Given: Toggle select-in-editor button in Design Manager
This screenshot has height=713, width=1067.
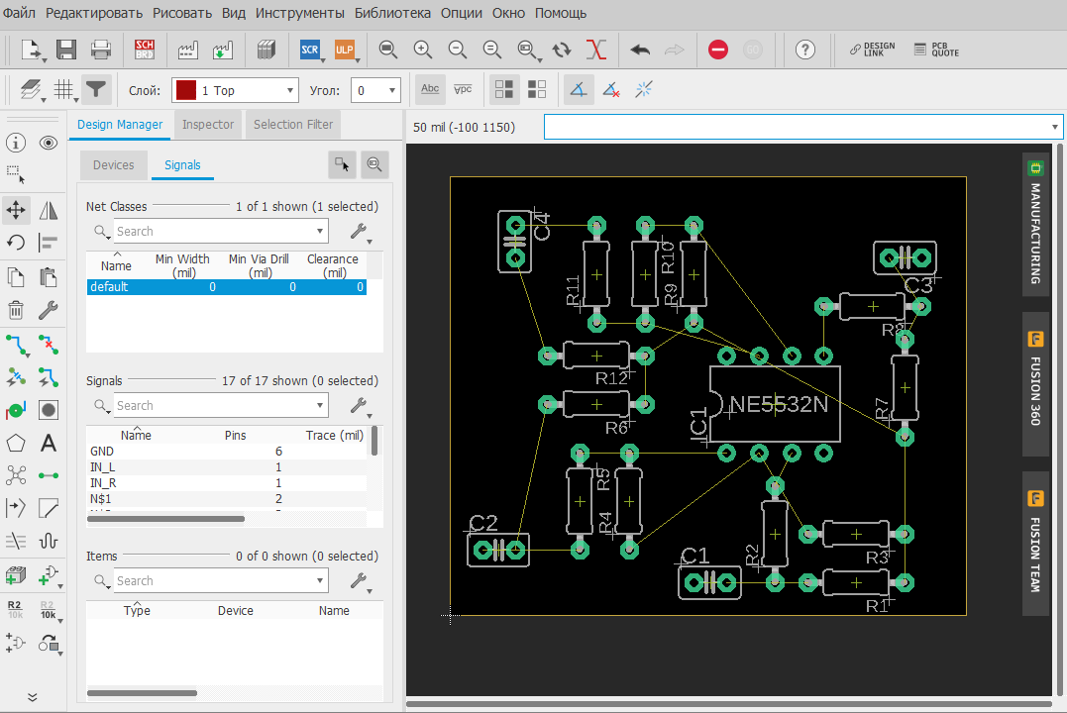Looking at the screenshot, I should 342,164.
